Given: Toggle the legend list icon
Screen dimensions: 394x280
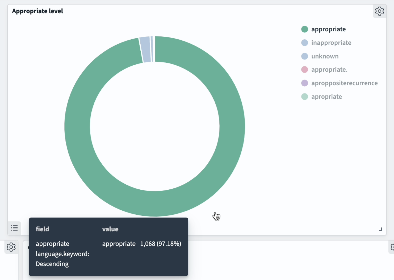Looking at the screenshot, I should [14, 228].
